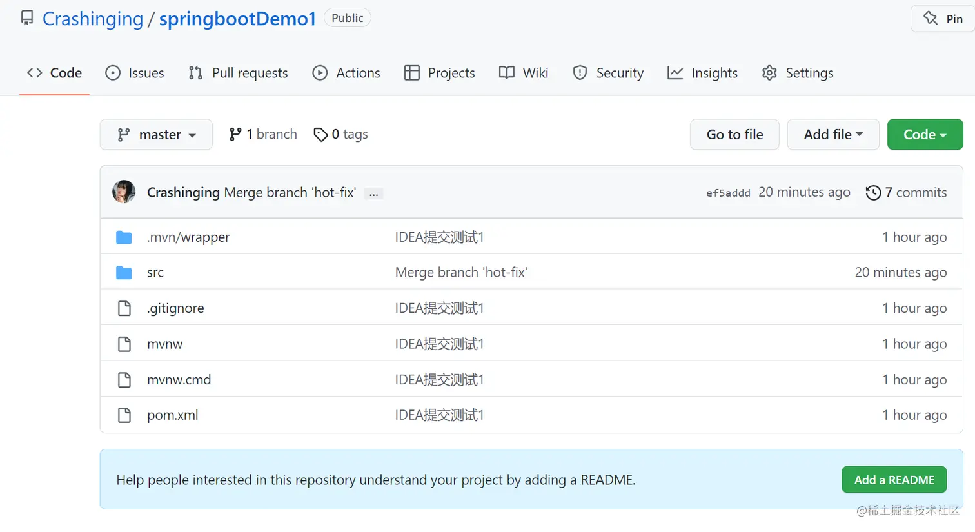Expand the master branch selector dropdown

point(156,135)
